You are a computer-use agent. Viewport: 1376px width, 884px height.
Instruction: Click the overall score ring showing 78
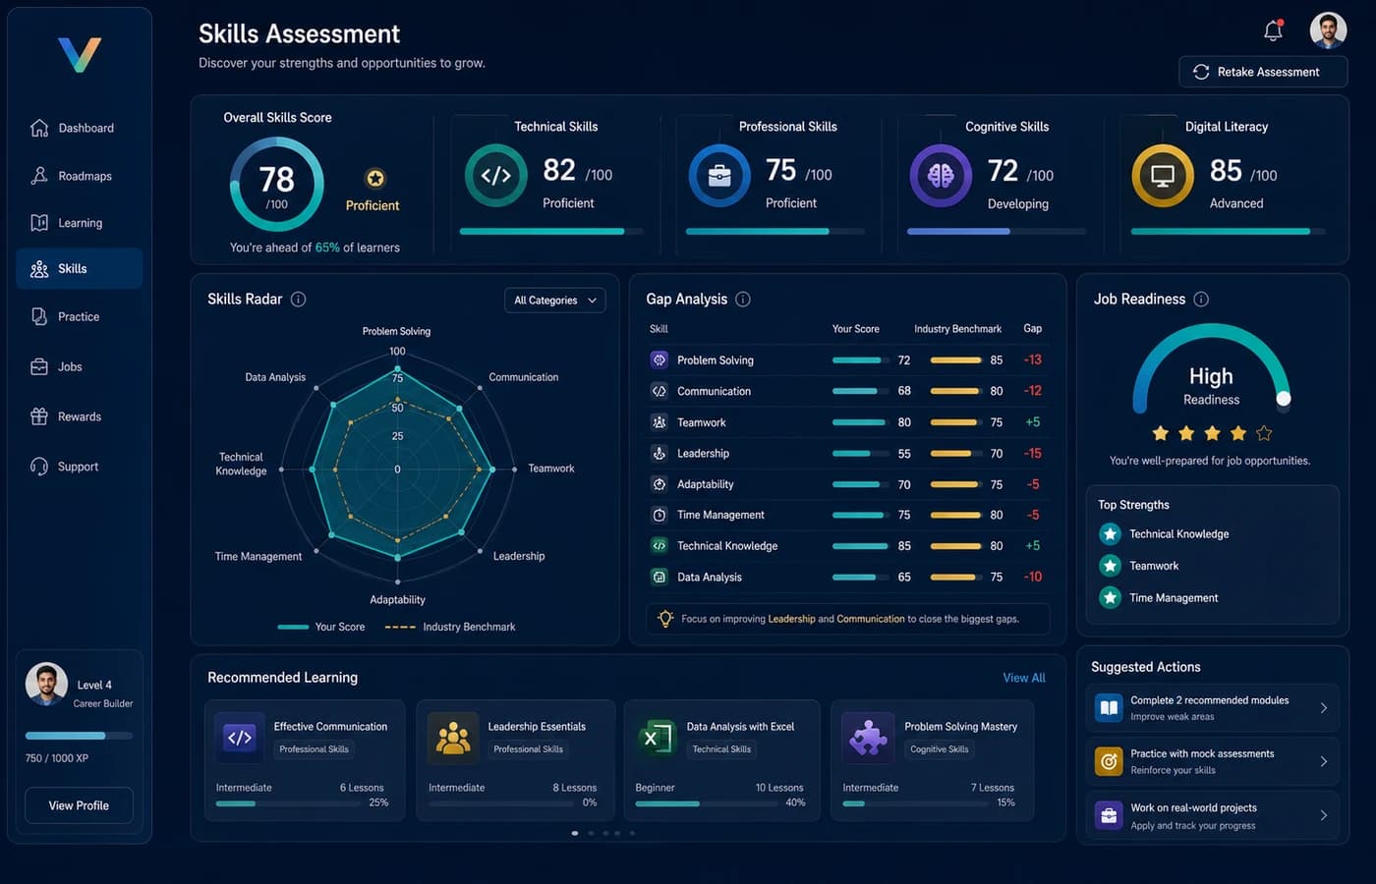tap(276, 184)
